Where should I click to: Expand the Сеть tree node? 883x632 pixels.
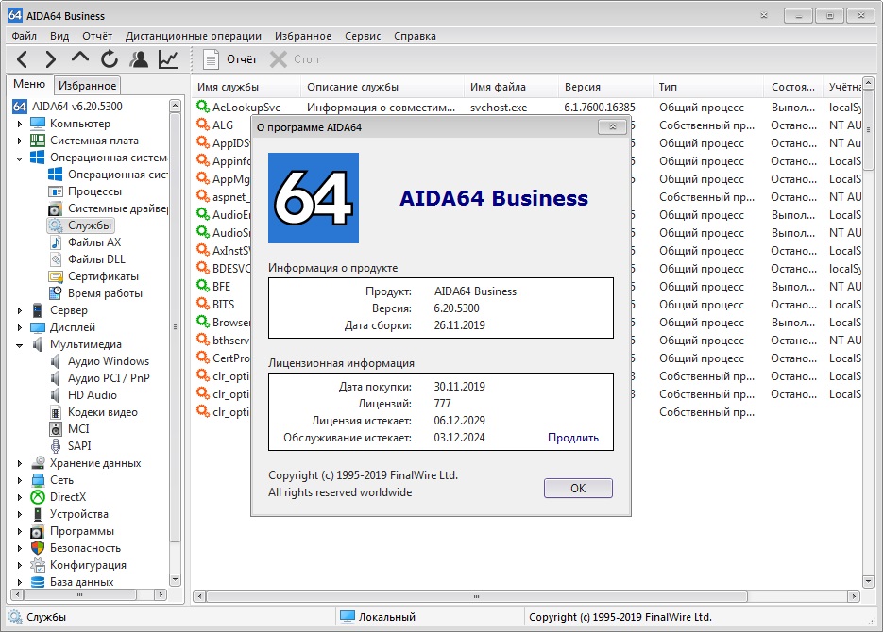point(20,480)
